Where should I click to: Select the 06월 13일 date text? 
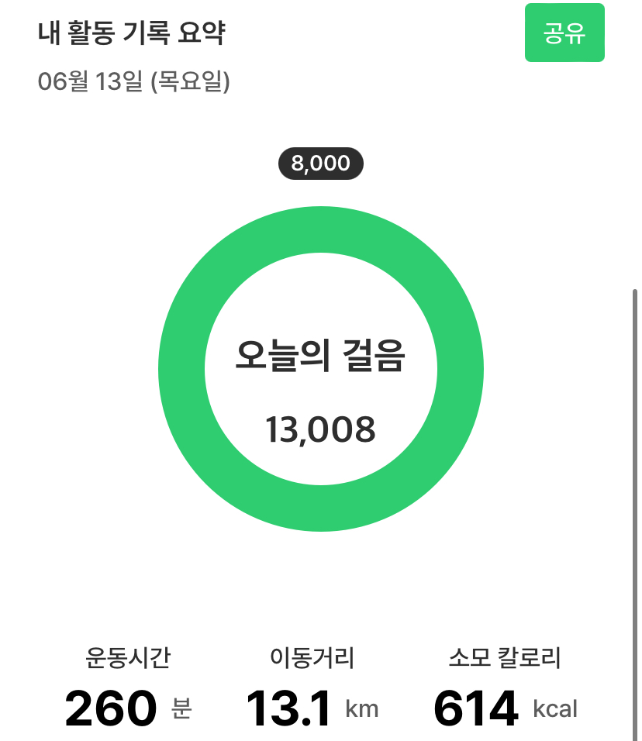(x=90, y=81)
